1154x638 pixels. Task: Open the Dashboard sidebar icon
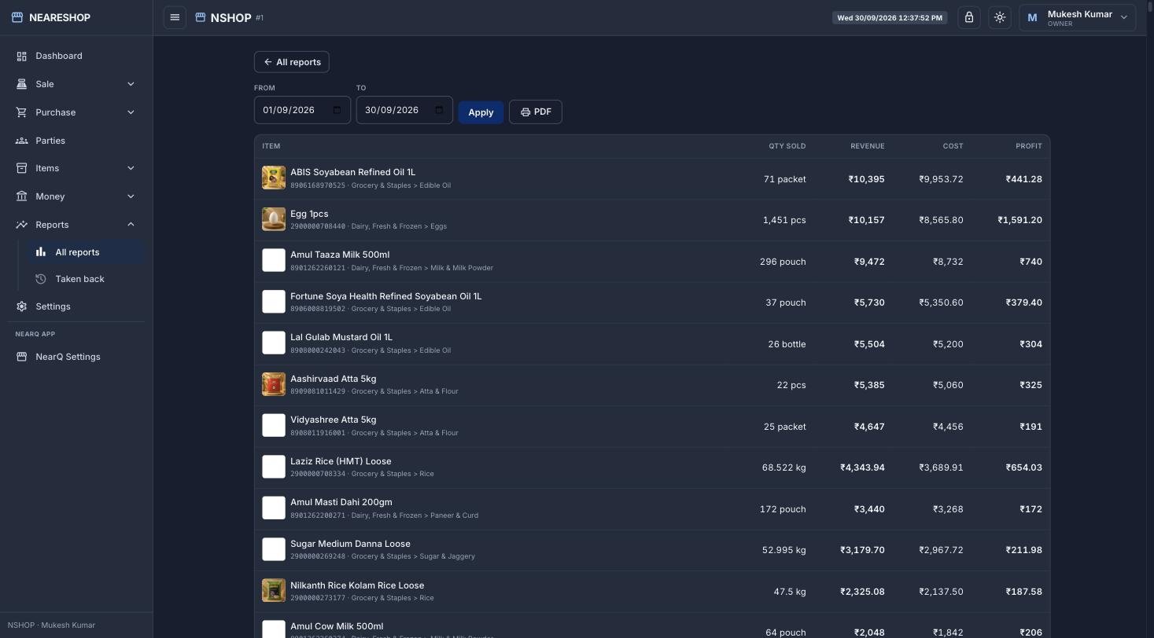click(21, 56)
